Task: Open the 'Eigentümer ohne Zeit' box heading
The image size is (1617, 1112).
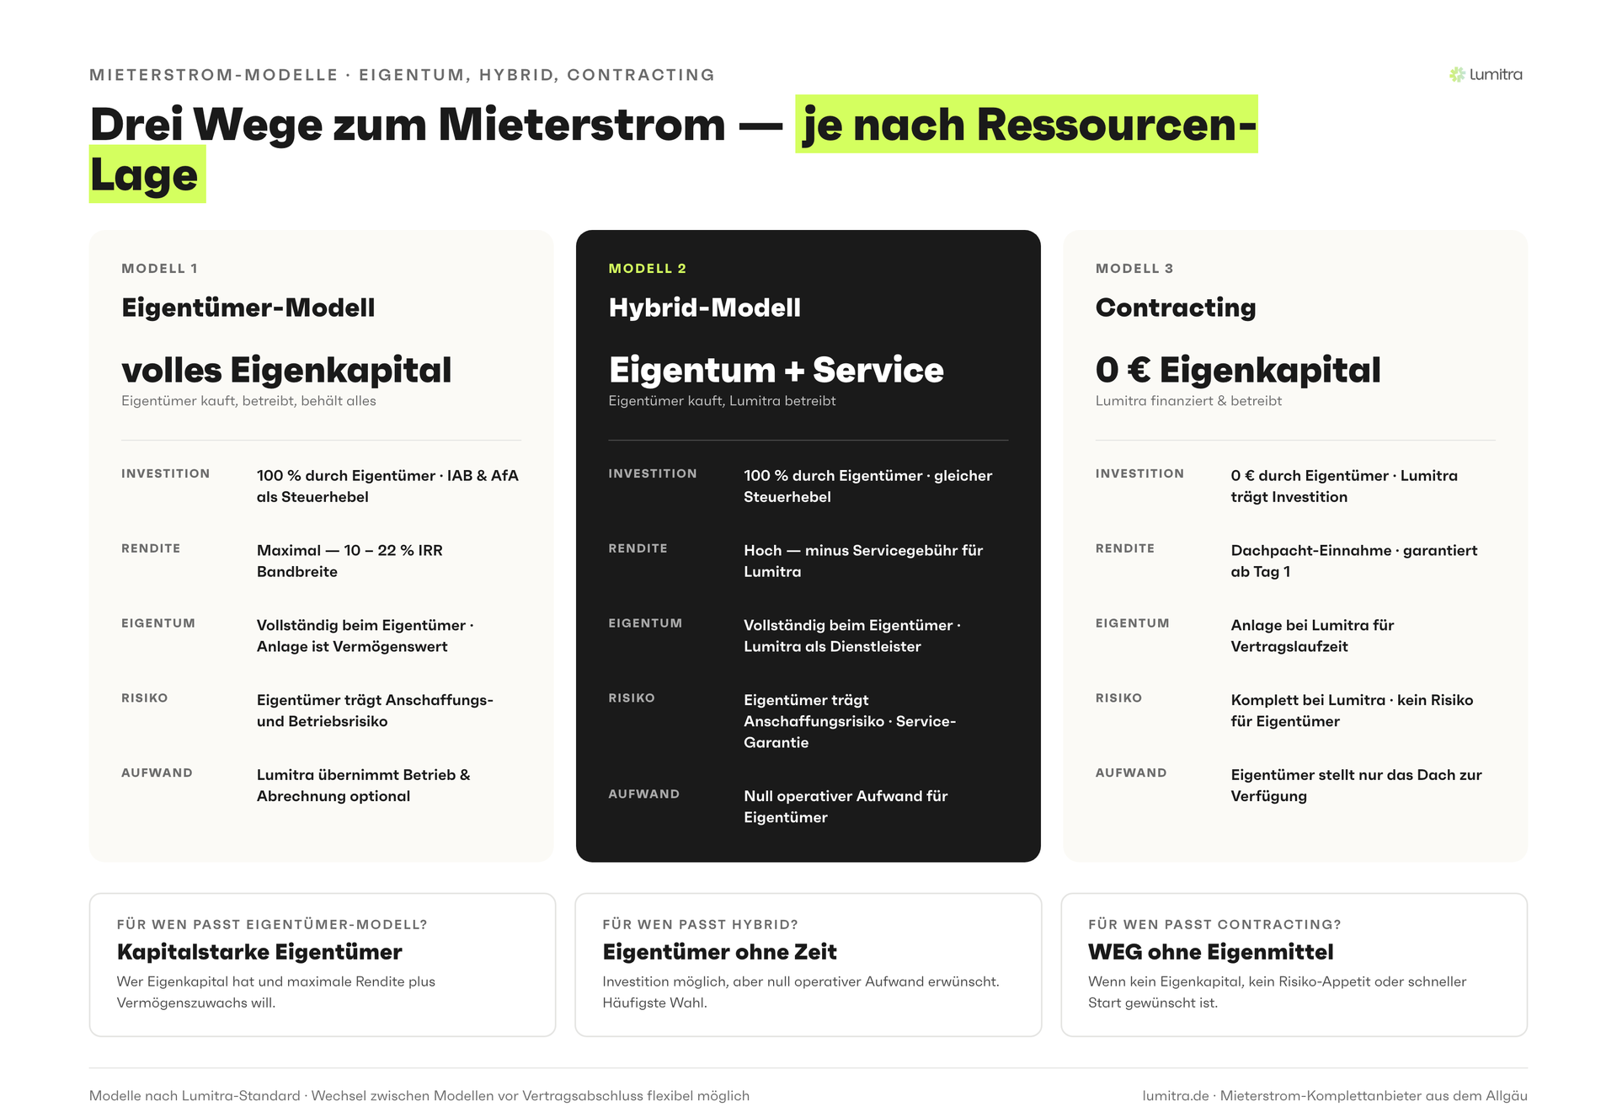Action: (719, 952)
